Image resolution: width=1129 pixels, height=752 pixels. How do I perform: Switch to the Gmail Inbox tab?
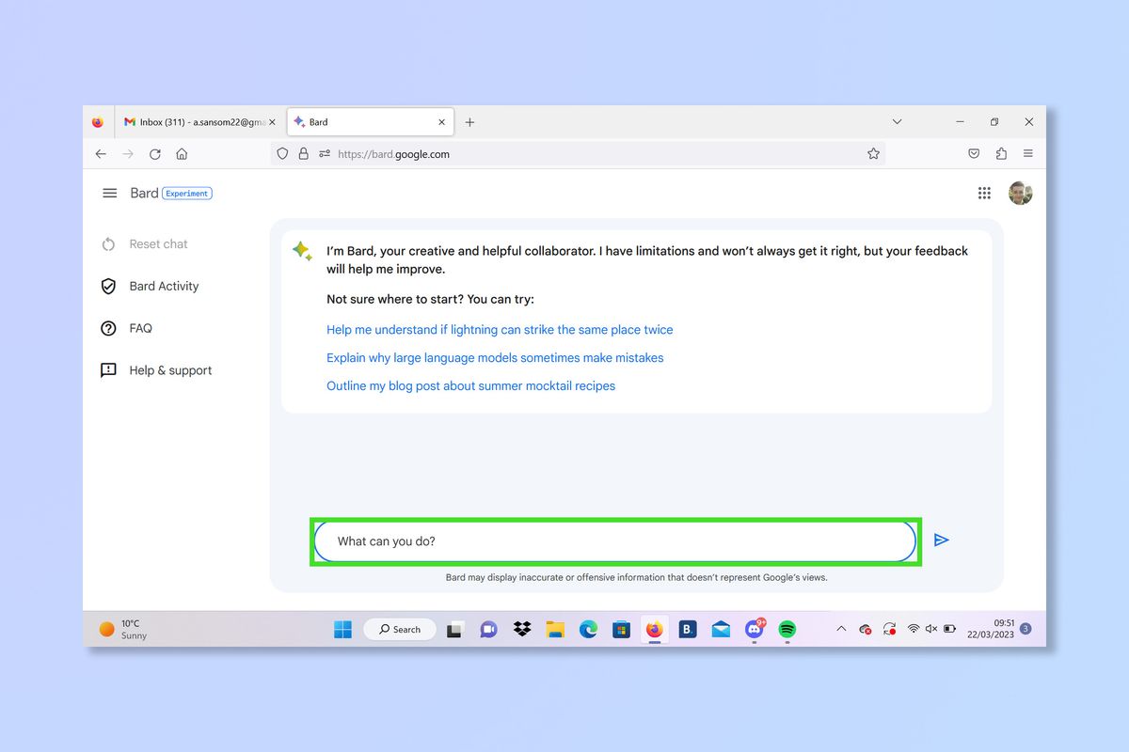click(198, 121)
